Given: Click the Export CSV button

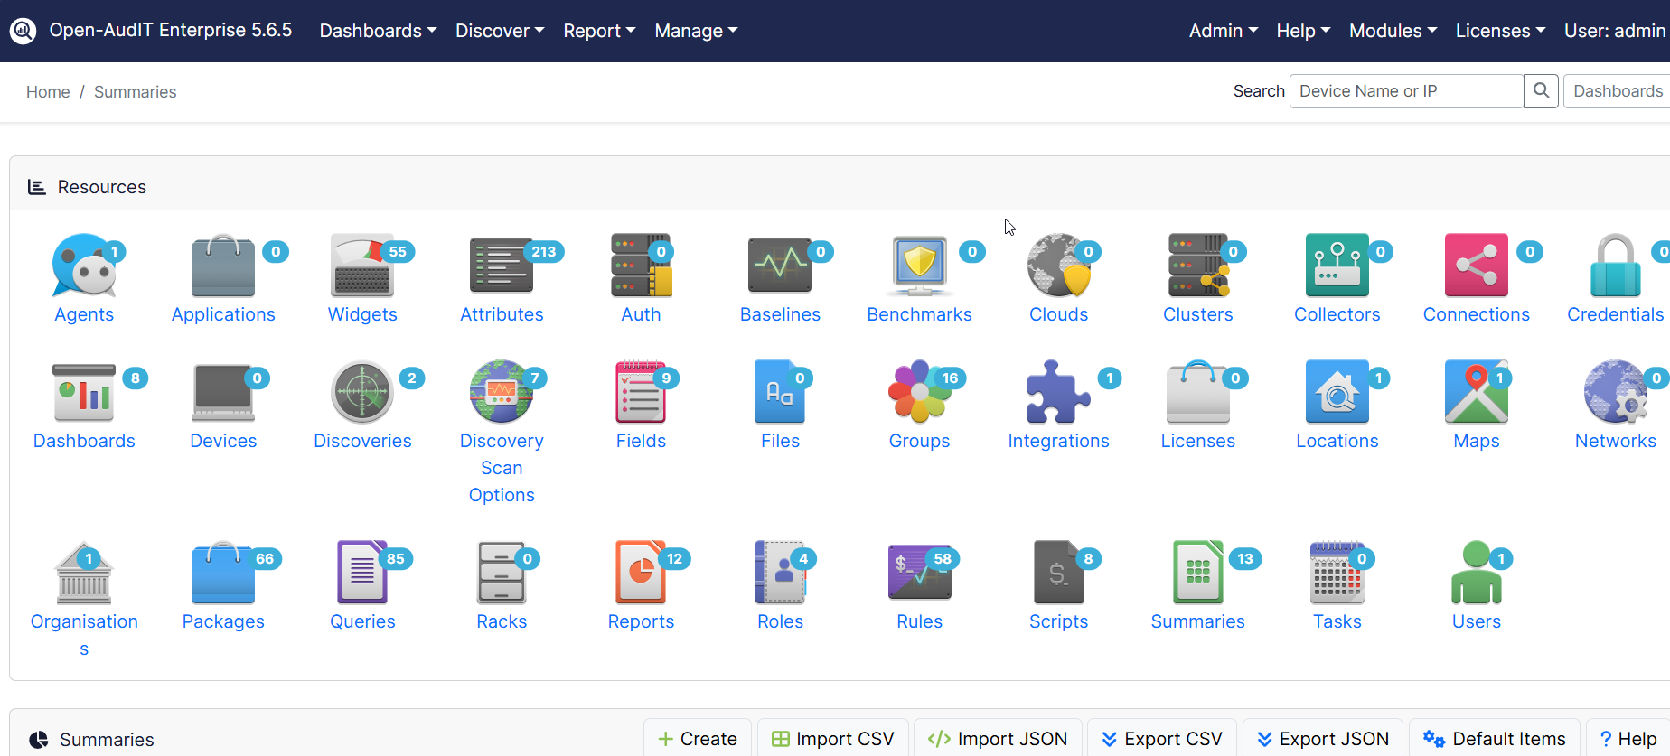Looking at the screenshot, I should coord(1162,739).
